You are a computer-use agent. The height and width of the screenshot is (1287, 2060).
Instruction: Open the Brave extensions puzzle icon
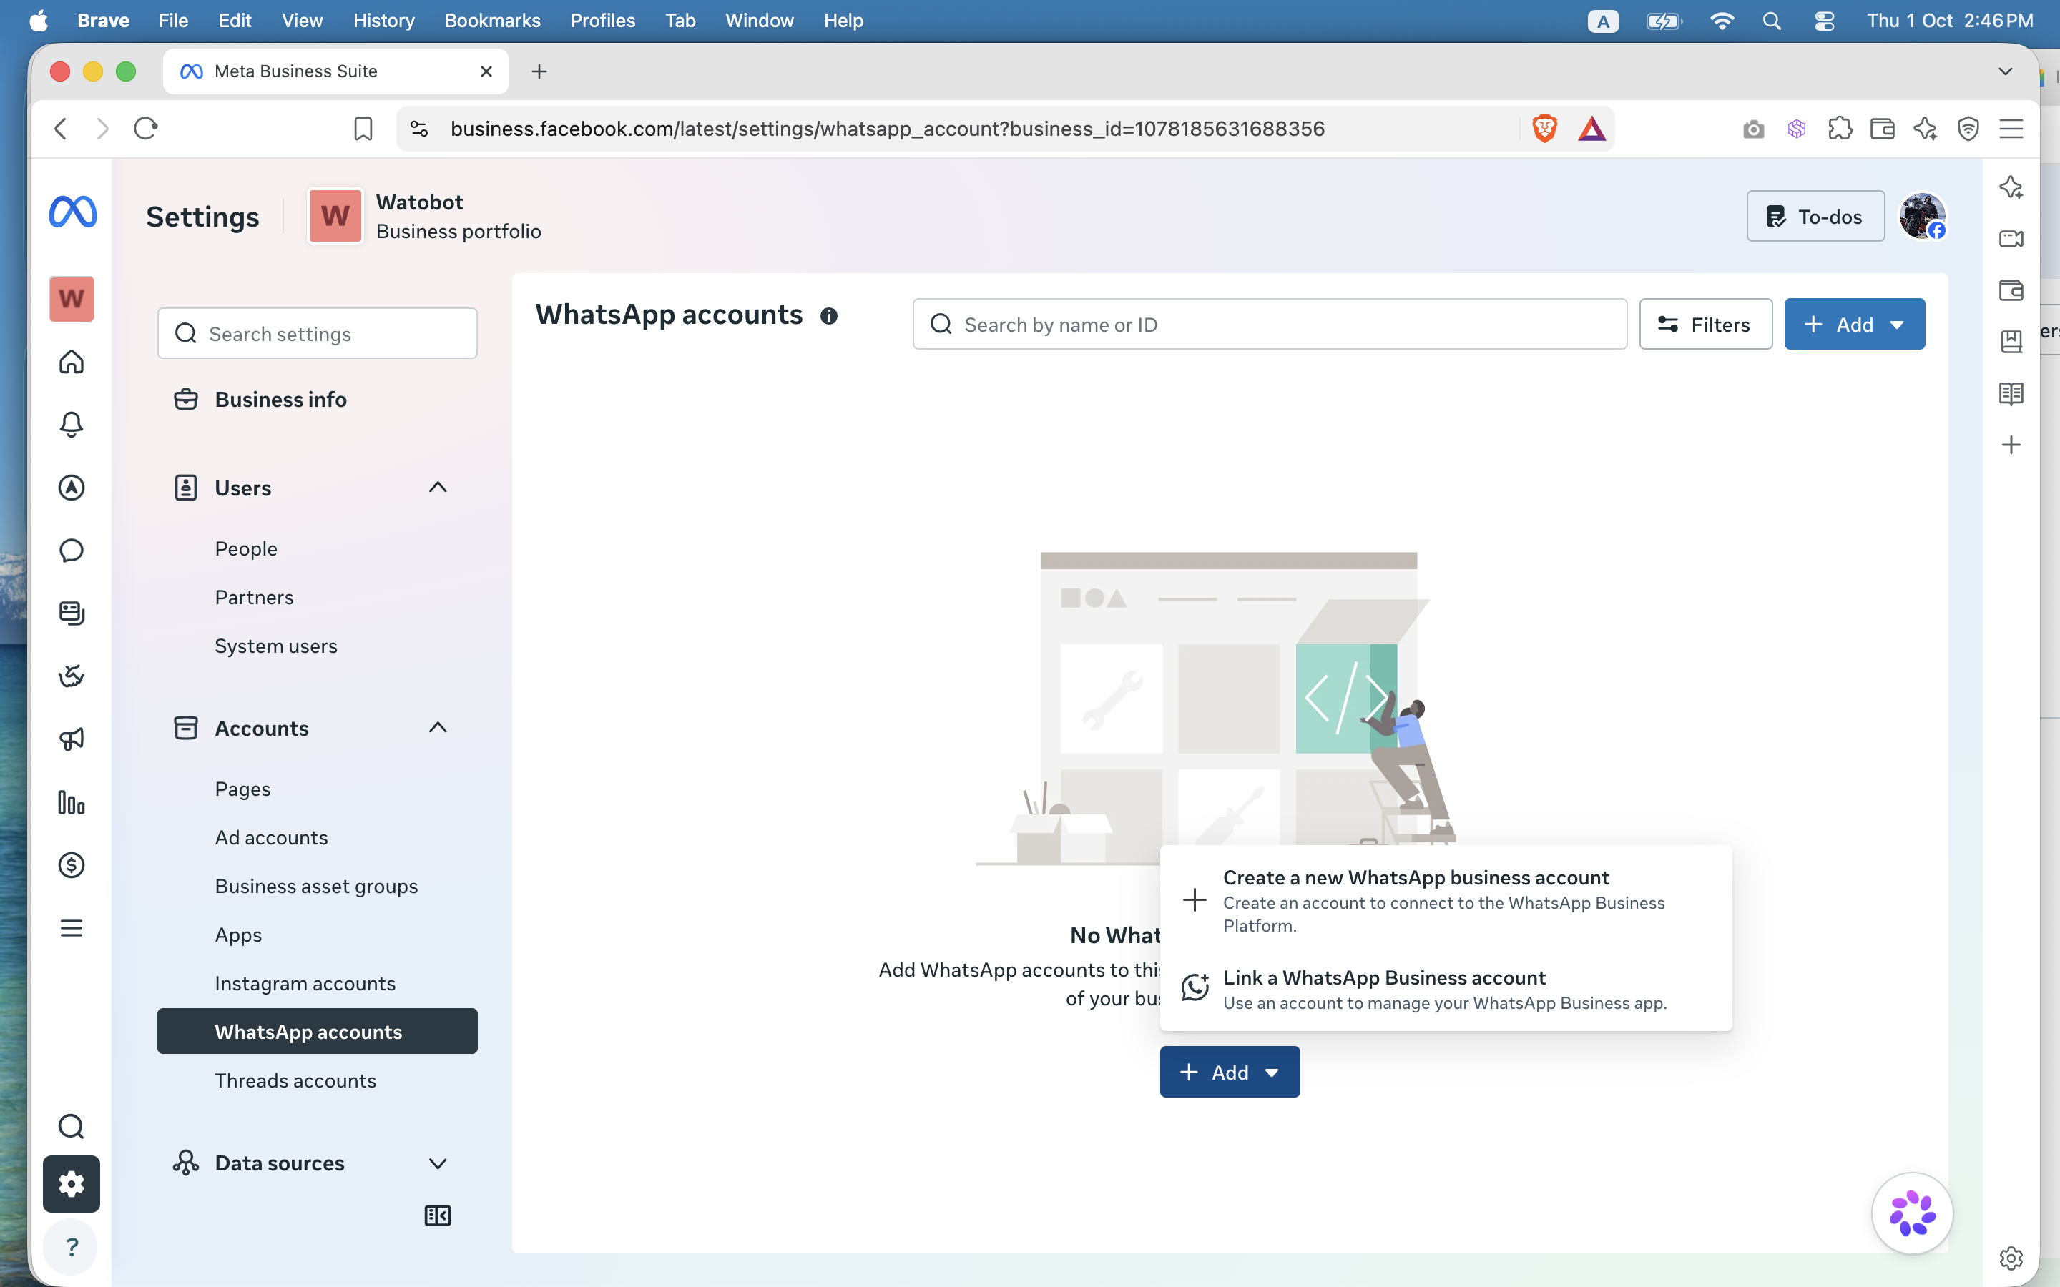click(1840, 129)
